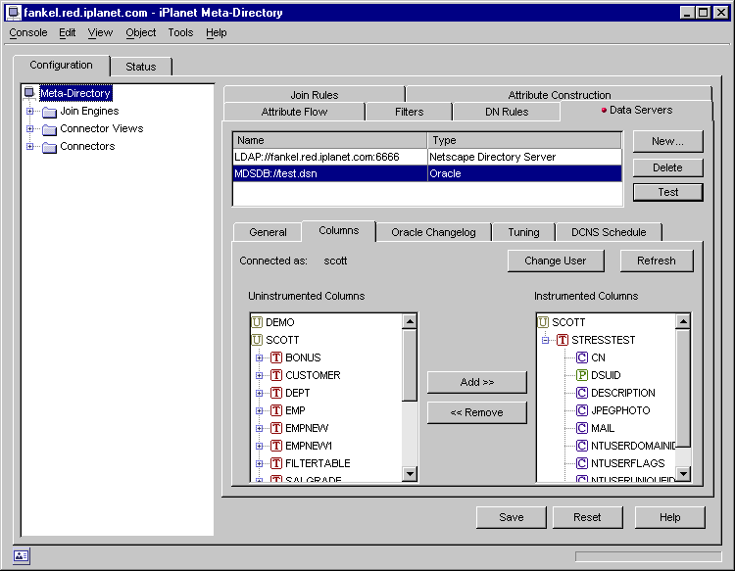Click the Connector Views folder icon
This screenshot has width=735, height=571.
tap(49, 129)
